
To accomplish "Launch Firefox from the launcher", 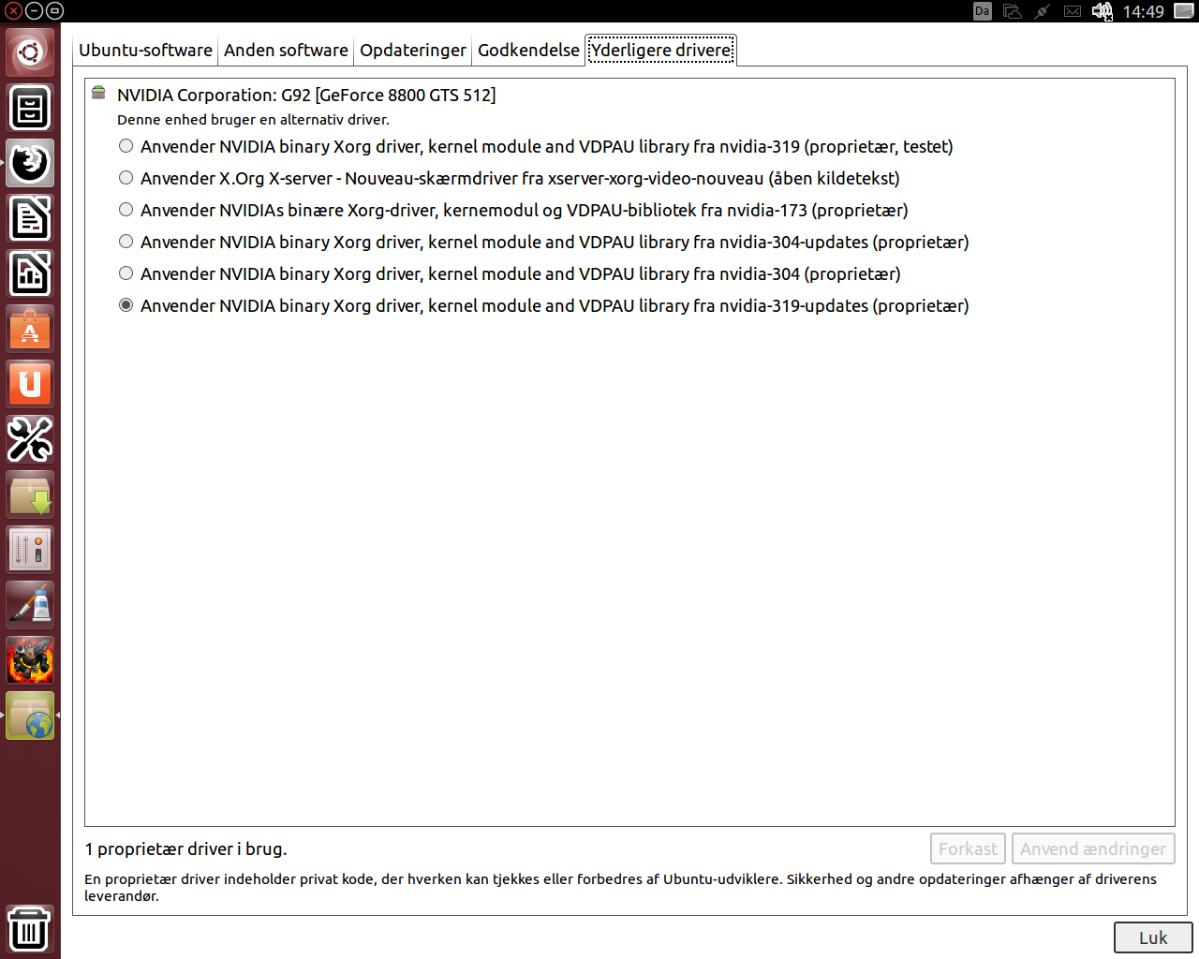I will [30, 163].
